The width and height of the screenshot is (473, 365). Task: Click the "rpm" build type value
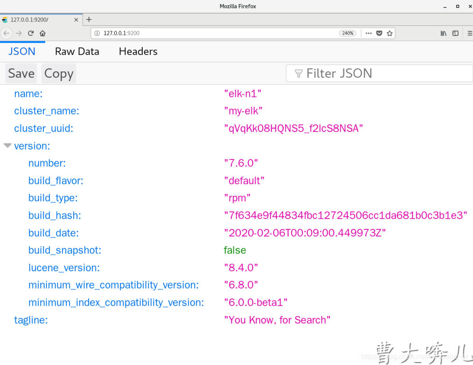(x=237, y=198)
